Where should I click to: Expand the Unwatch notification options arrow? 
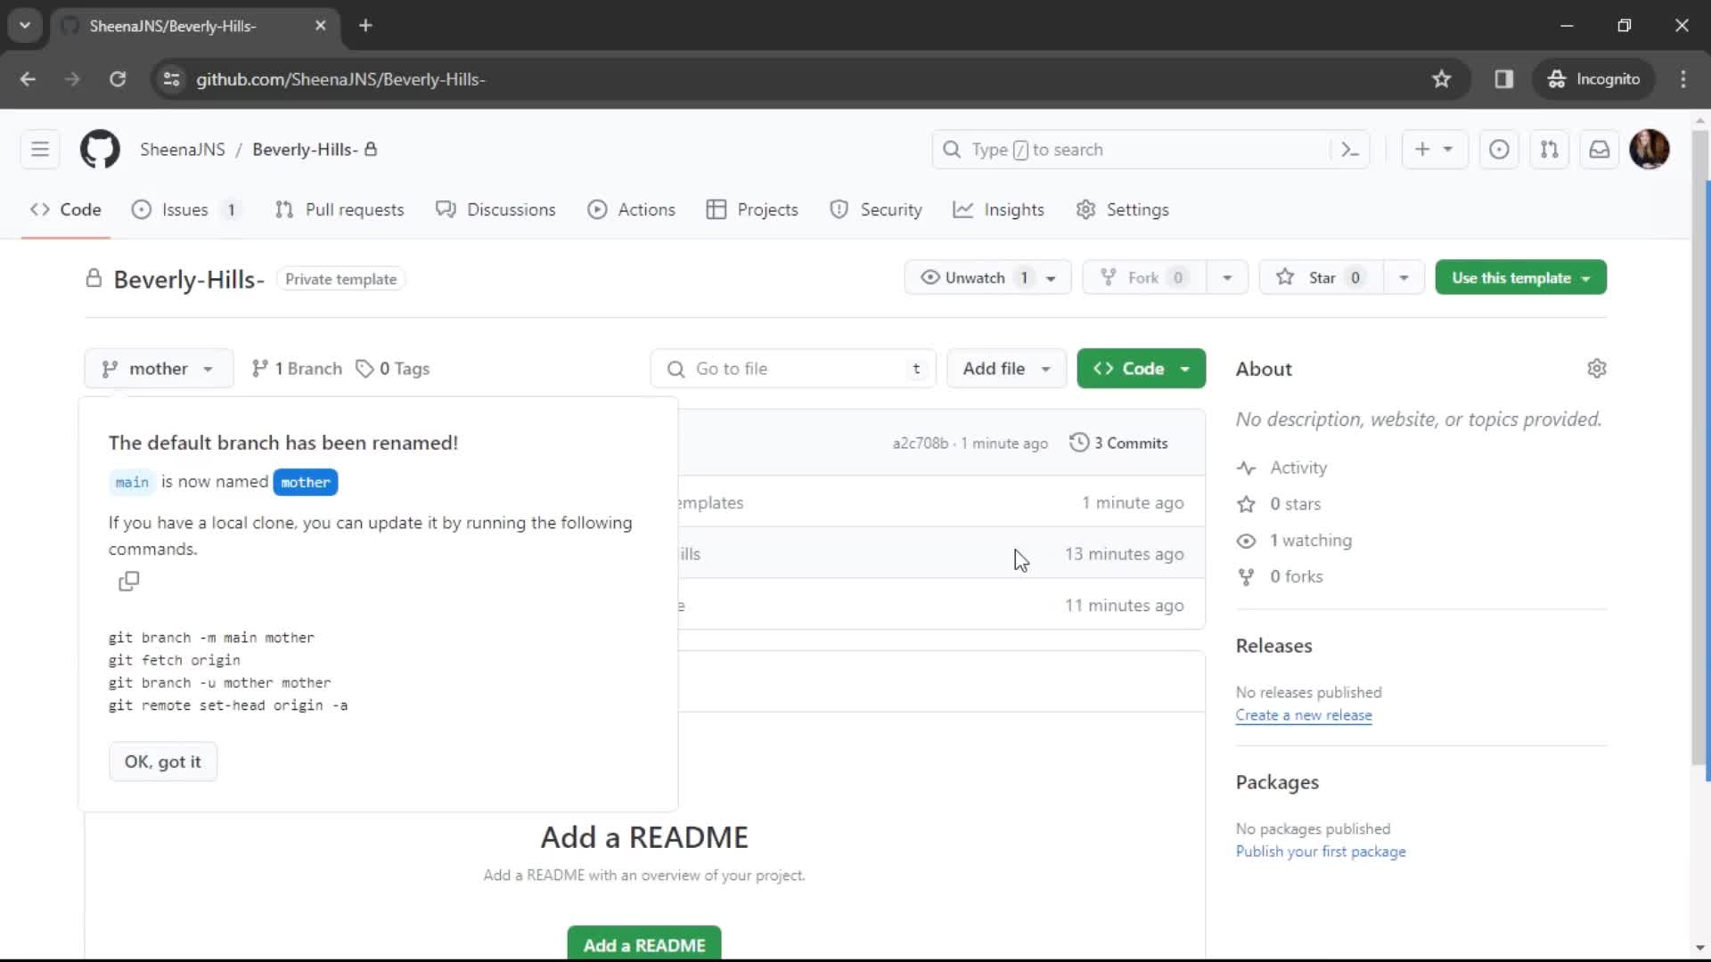(1052, 278)
